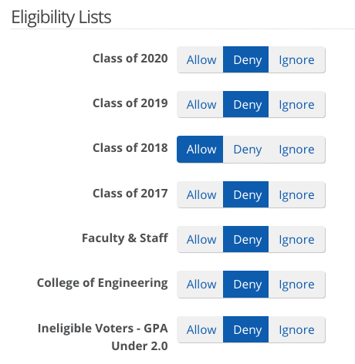Set Faculty & Staff to Ignore
Image resolution: width=355 pixels, height=364 pixels.
297,239
